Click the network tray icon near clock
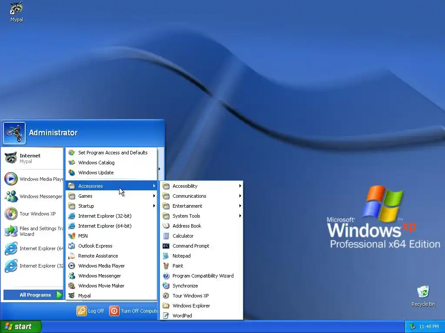Screen dimensions: 445x333 tap(412, 327)
